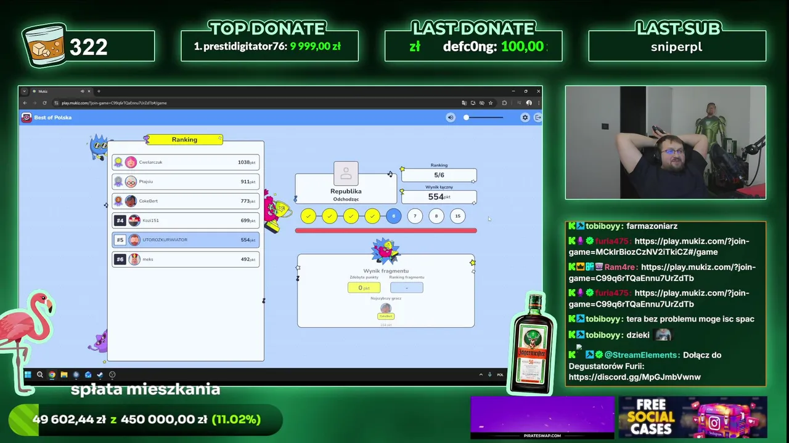Click round marker number 7
The image size is (789, 443).
pyautogui.click(x=415, y=216)
